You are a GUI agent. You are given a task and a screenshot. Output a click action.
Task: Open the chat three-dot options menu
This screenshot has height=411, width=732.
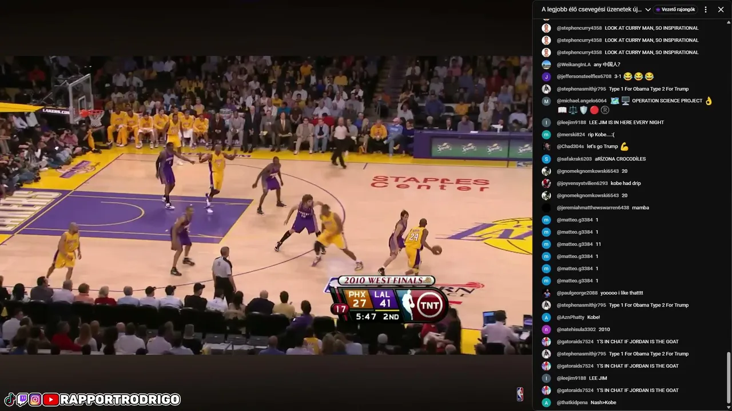click(x=706, y=9)
